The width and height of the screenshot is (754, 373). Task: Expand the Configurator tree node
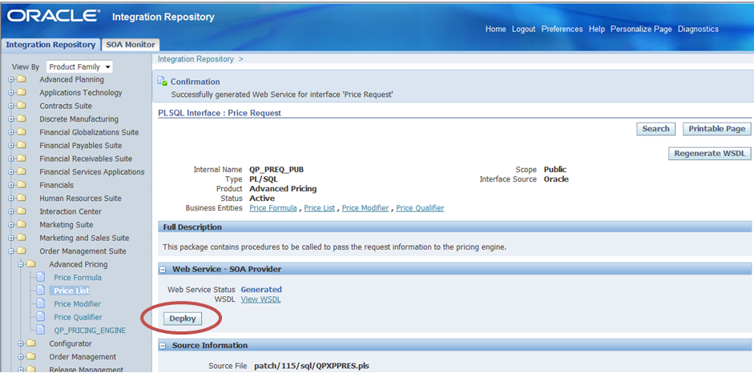21,344
